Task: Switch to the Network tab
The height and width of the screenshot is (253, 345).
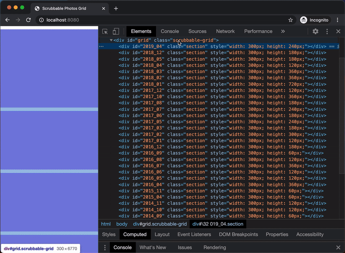Action: pyautogui.click(x=225, y=31)
